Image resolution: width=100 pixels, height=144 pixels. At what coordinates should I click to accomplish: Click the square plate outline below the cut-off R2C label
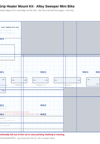point(93,82)
